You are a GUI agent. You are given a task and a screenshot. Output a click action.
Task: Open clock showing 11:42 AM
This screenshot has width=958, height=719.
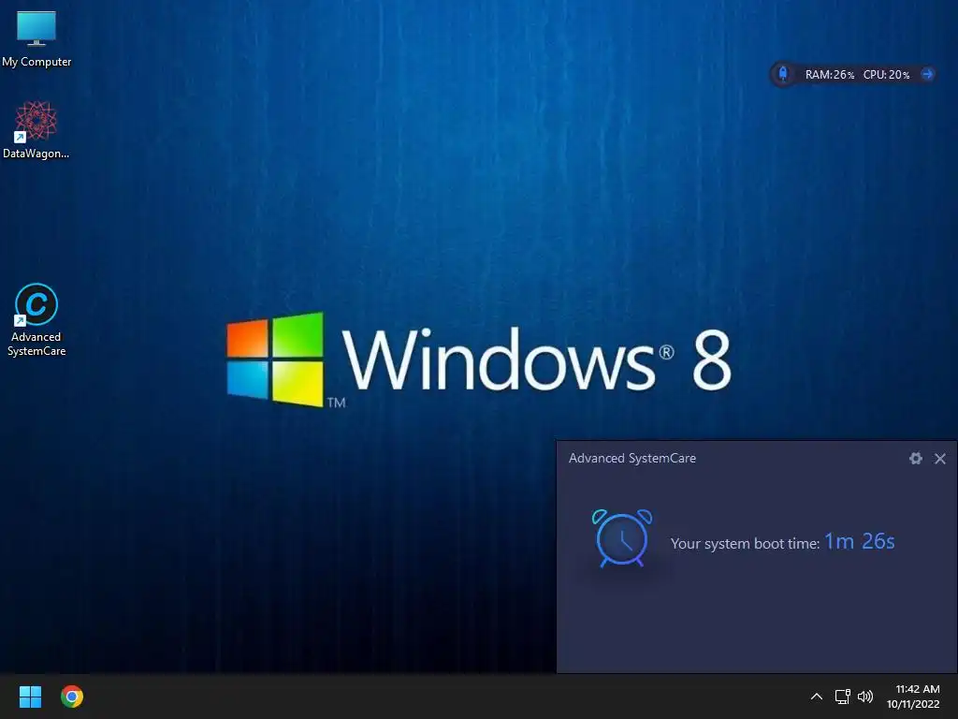(913, 697)
